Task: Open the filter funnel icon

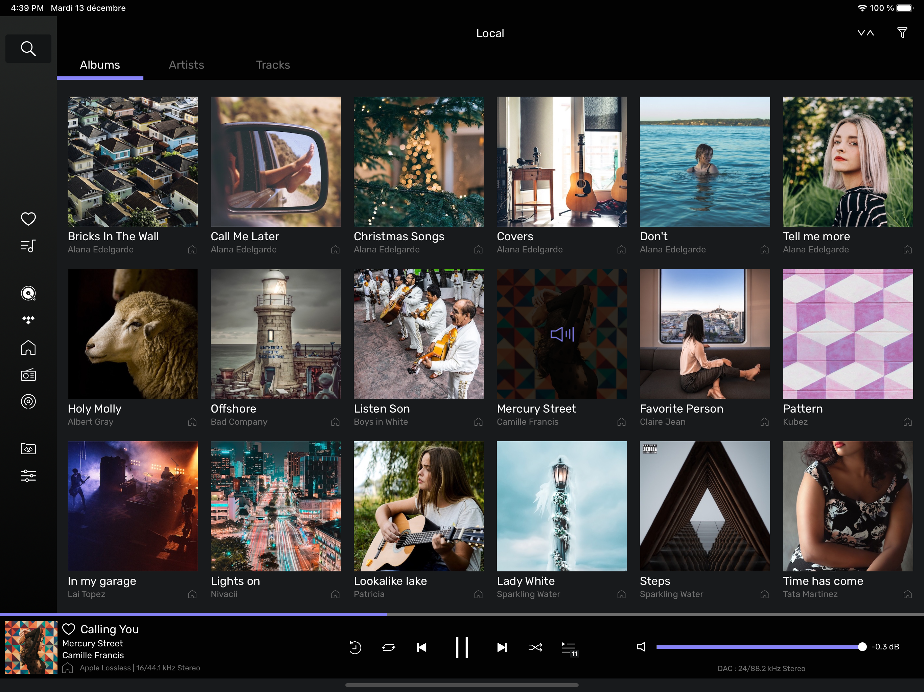Action: (902, 33)
